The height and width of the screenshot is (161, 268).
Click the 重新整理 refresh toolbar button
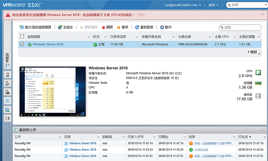click(144, 27)
